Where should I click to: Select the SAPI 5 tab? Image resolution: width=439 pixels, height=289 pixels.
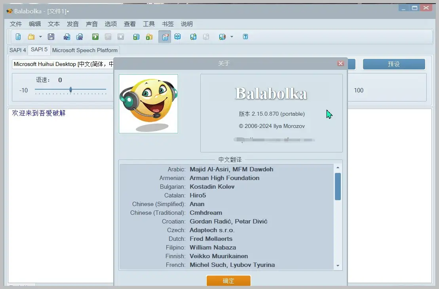[x=39, y=50]
